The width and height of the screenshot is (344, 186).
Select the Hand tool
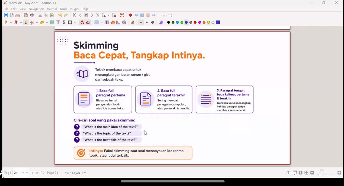tap(112, 22)
